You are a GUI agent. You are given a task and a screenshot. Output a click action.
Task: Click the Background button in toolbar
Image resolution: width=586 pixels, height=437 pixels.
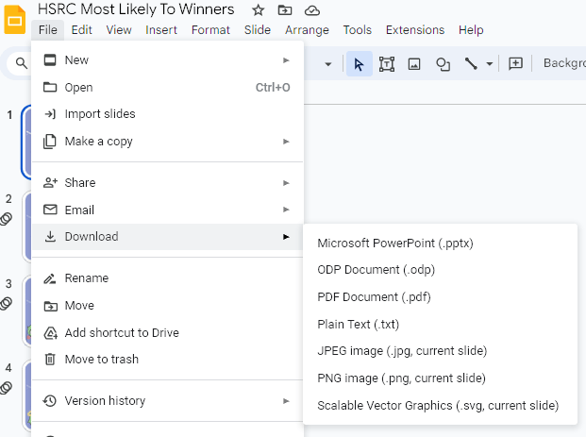[x=563, y=63]
